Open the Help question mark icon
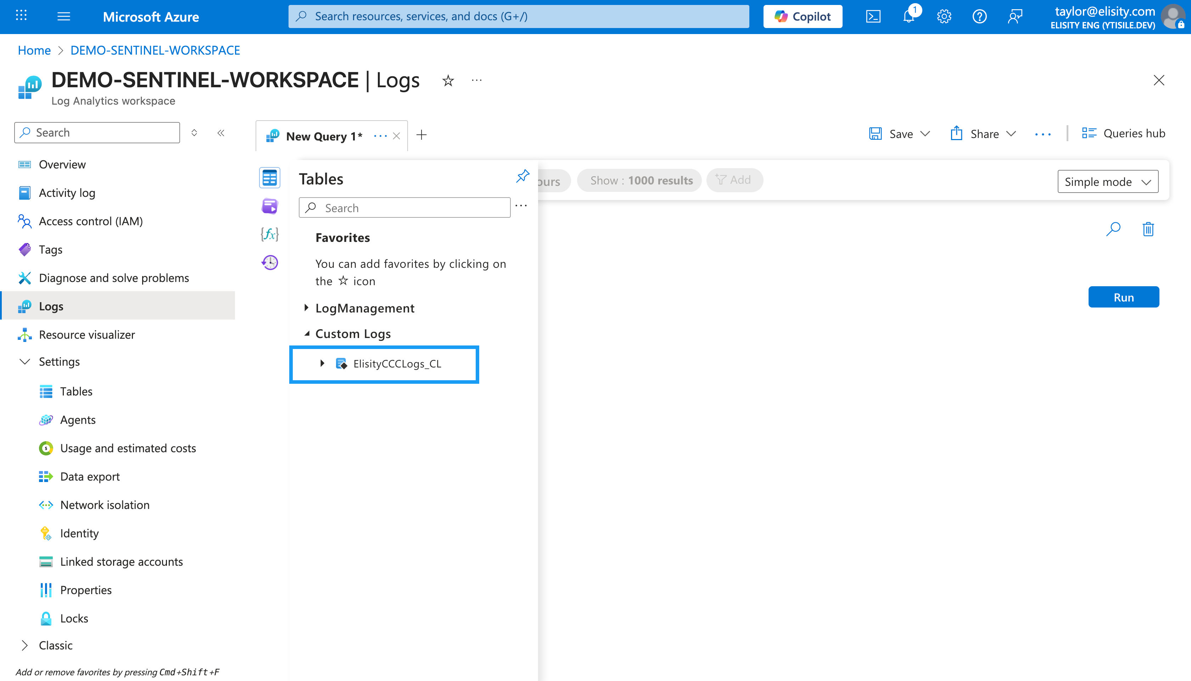The width and height of the screenshot is (1191, 681). 979,17
